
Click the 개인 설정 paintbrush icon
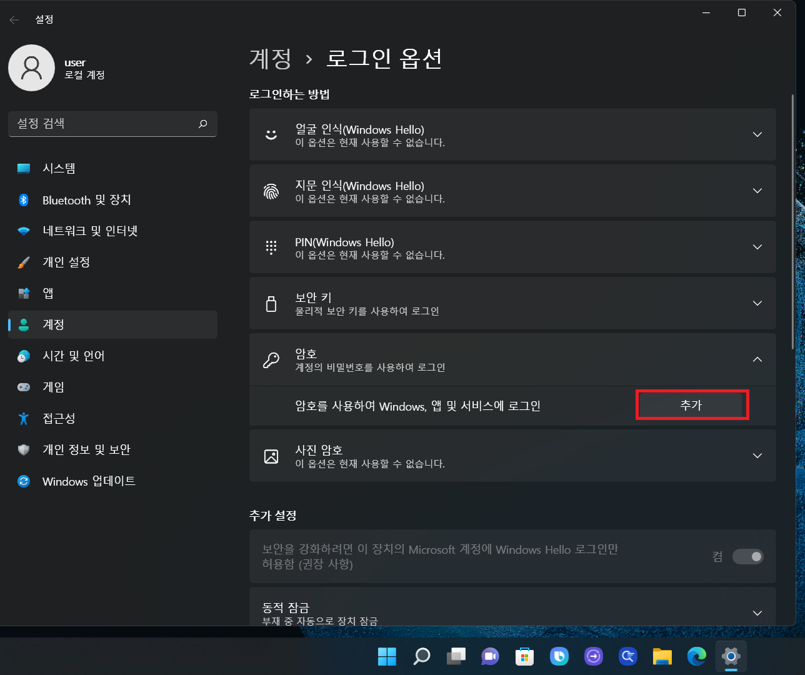pos(24,262)
